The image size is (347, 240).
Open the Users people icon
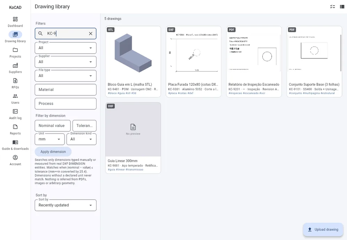point(15,96)
